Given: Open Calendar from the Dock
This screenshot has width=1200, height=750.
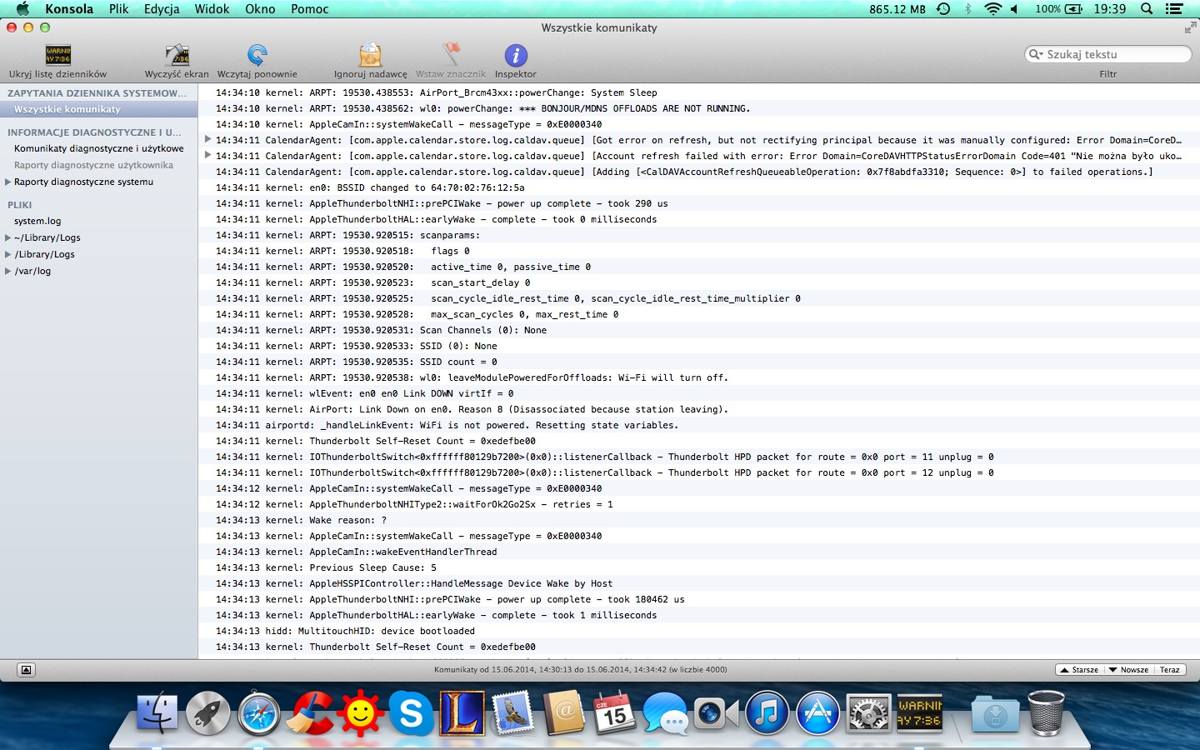Looking at the screenshot, I should coord(614,713).
